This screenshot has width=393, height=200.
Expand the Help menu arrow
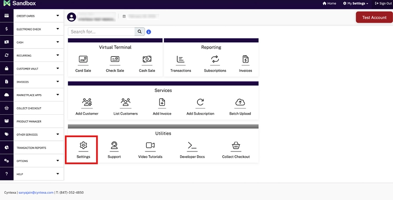[x=58, y=174]
